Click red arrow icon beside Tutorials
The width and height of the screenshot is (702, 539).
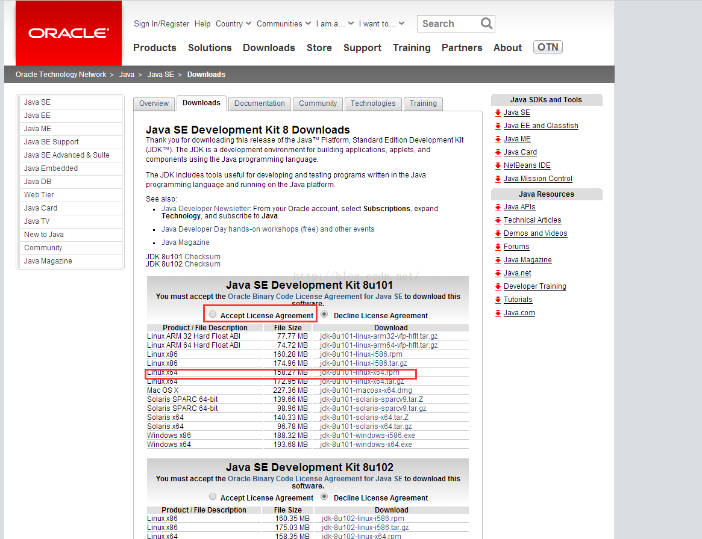[498, 300]
